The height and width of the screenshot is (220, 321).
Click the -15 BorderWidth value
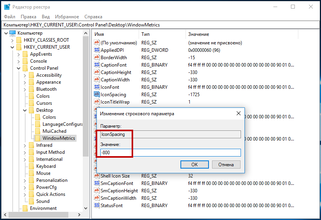pyautogui.click(x=192, y=58)
